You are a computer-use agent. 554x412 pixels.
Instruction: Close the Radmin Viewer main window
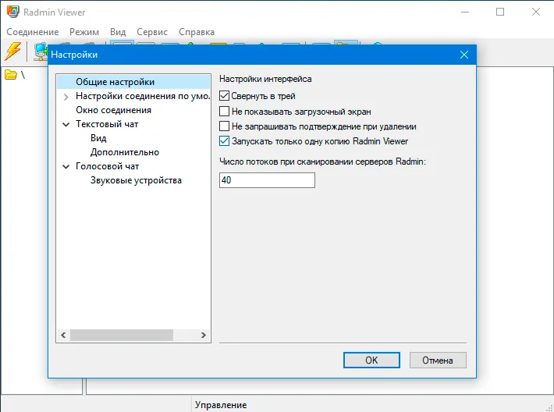point(535,12)
